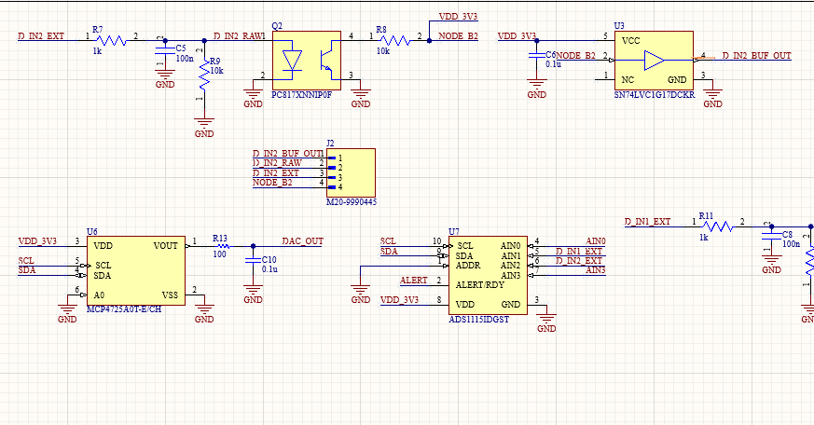Select GND symbol beneath resistor R9
Screen dimensions: 814x425
204,129
